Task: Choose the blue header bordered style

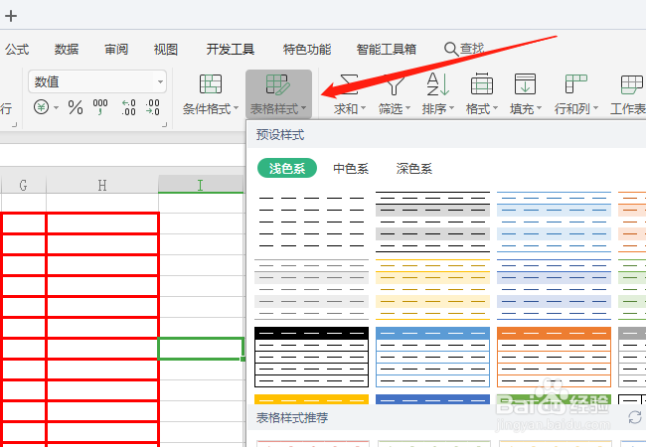Action: [x=432, y=357]
